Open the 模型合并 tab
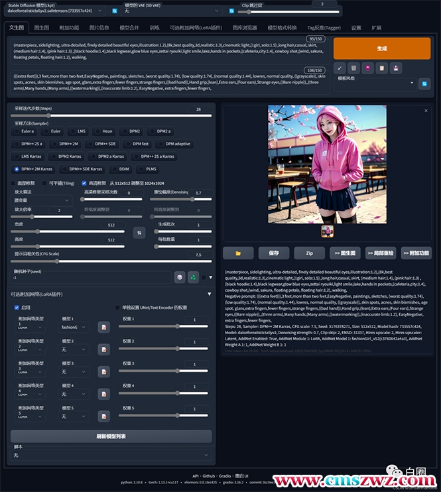Viewport: 441px width, 492px height. [x=129, y=28]
